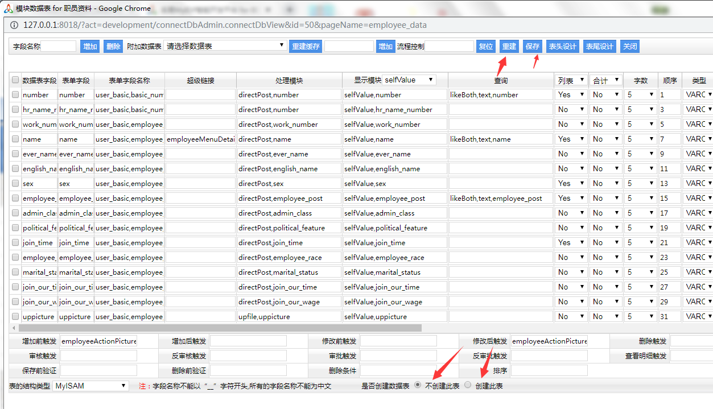Open the 请选择数据表 dropdown
Screen dimensions: 713x409
click(x=225, y=46)
